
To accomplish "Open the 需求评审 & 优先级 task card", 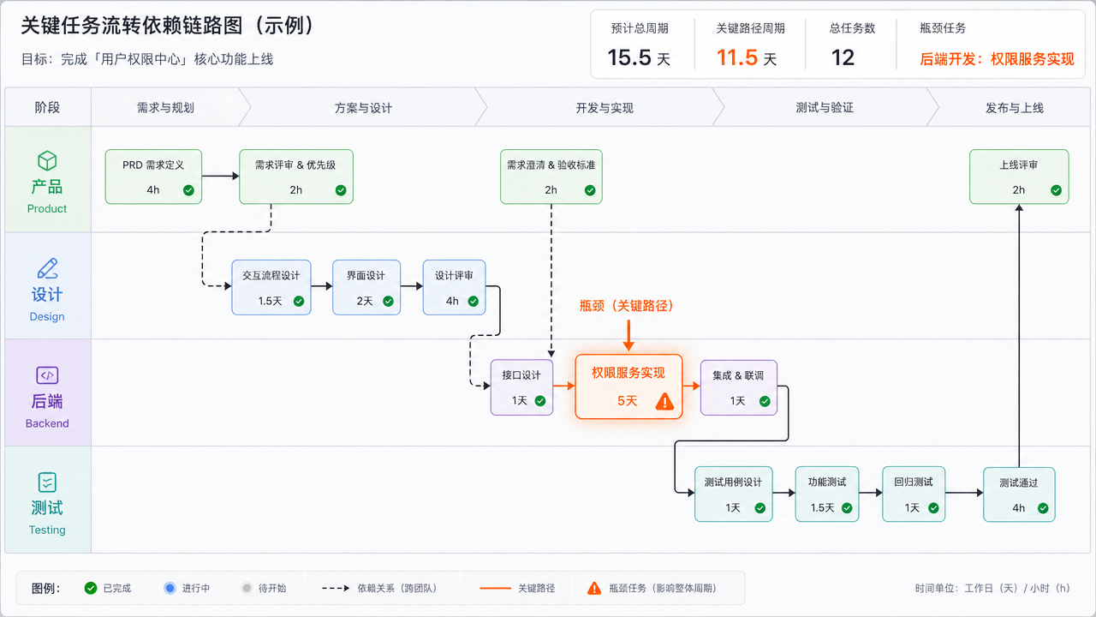I will click(295, 177).
